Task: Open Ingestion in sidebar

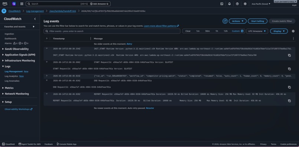Action: point(9,34)
